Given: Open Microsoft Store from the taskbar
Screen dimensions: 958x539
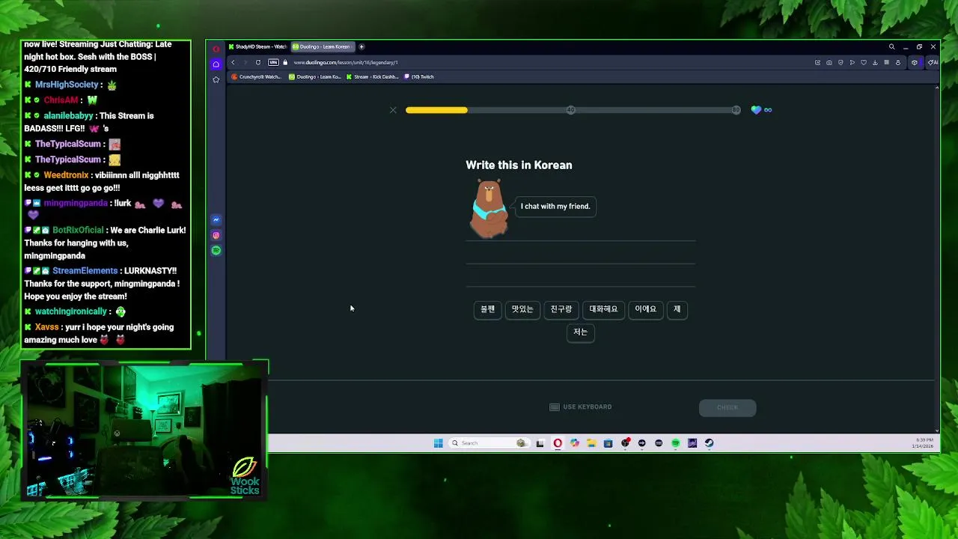Looking at the screenshot, I should pyautogui.click(x=608, y=443).
